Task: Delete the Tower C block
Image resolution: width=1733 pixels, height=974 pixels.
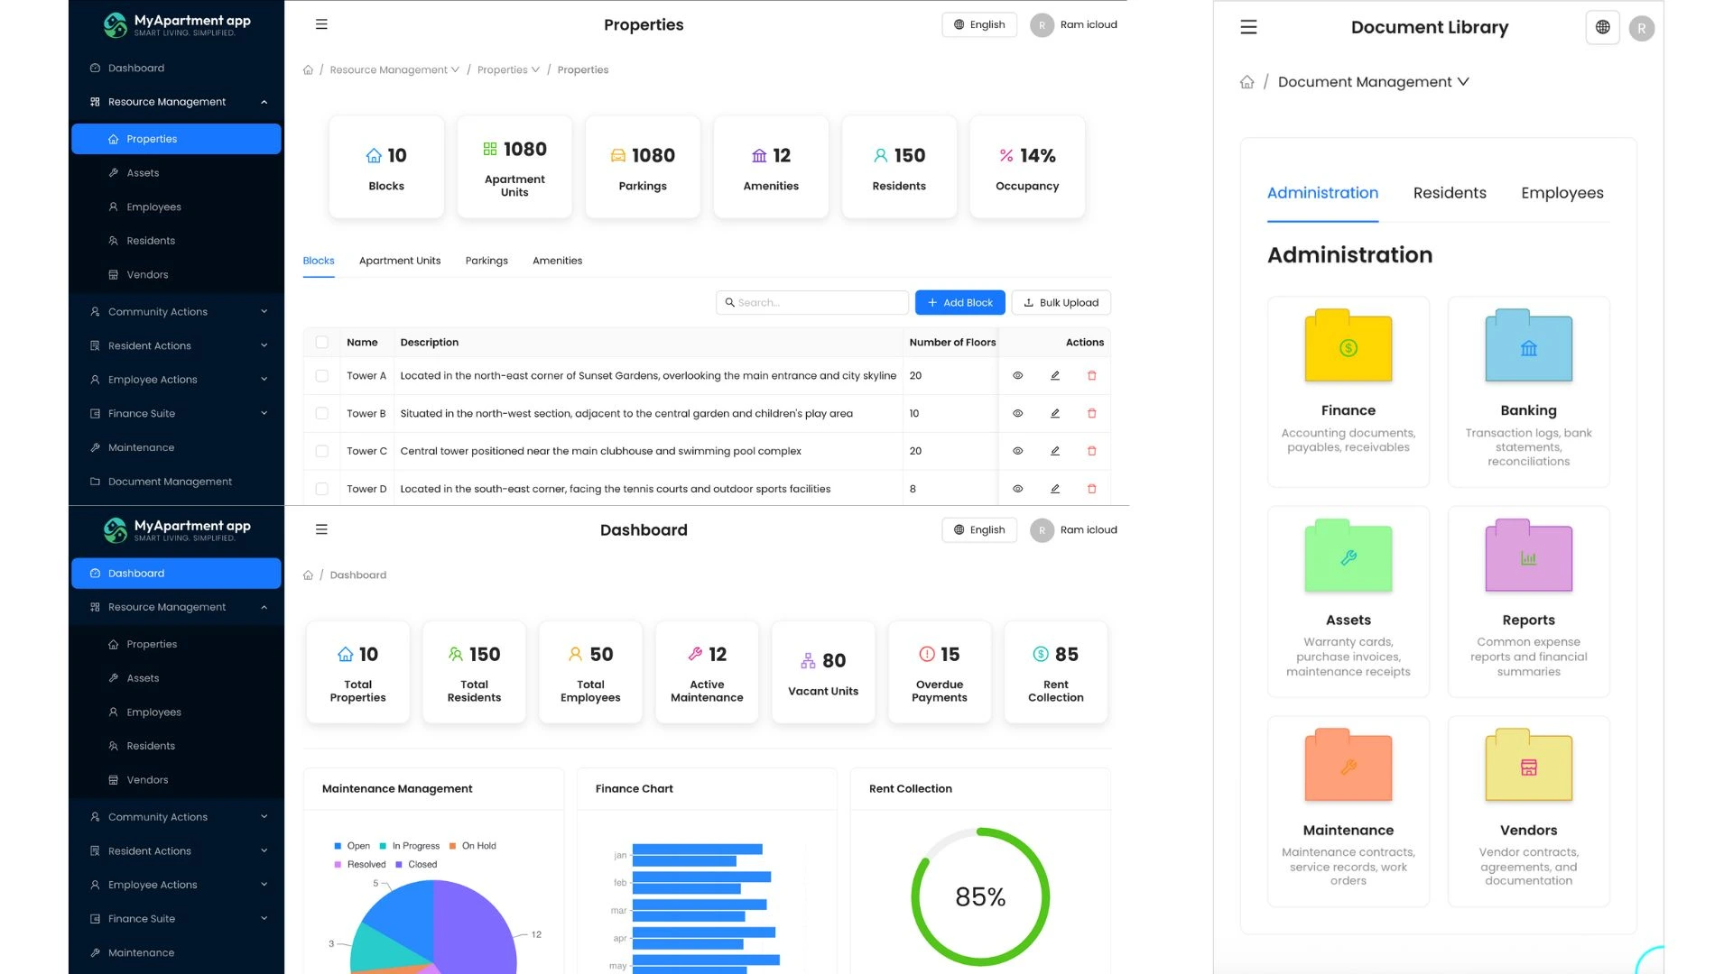Action: tap(1091, 451)
